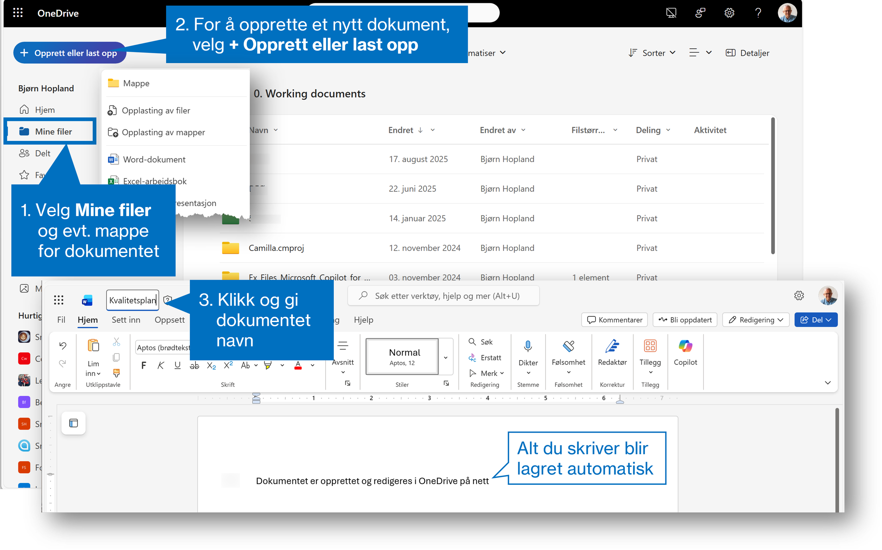Switch to the Sett inn tab
The width and height of the screenshot is (882, 550).
(x=126, y=320)
